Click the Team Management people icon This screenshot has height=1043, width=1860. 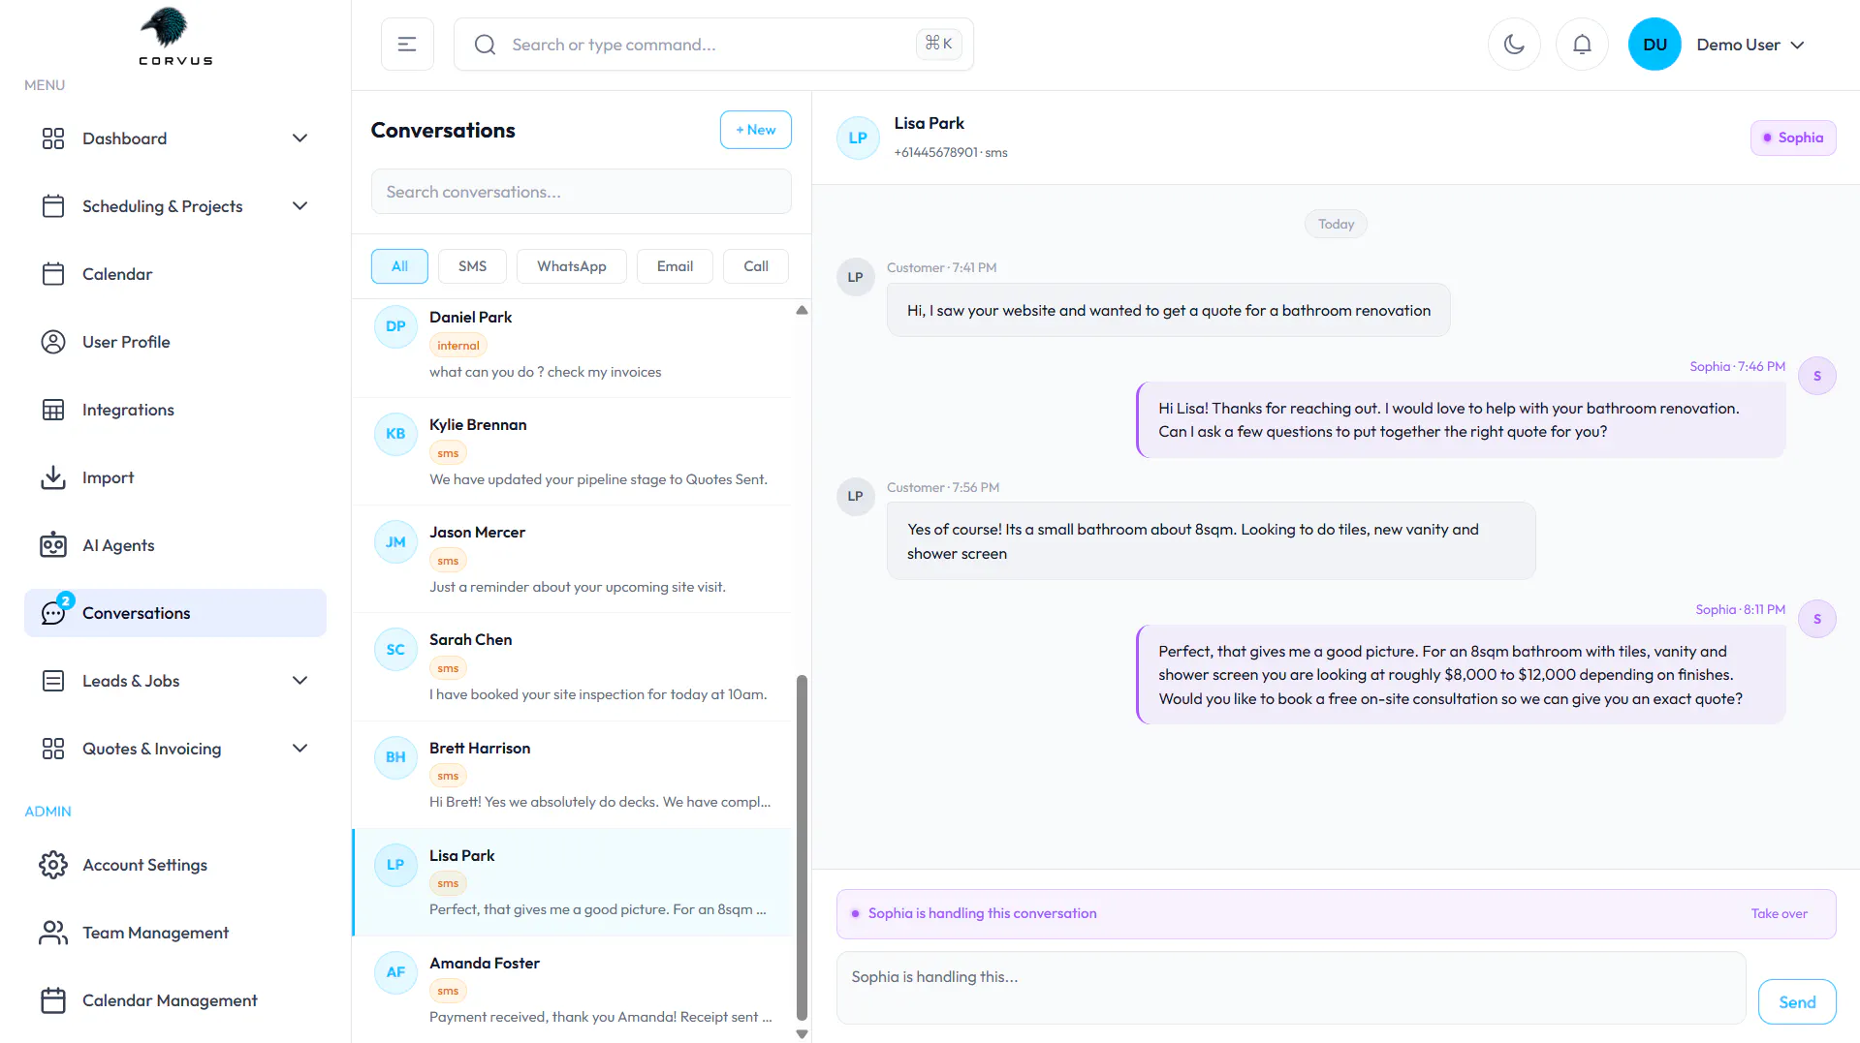(53, 933)
